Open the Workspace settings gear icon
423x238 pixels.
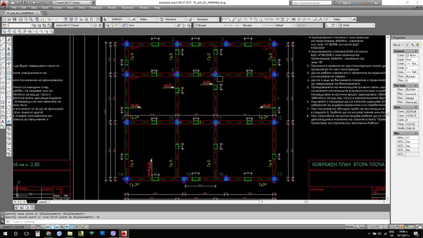(x=96, y=25)
